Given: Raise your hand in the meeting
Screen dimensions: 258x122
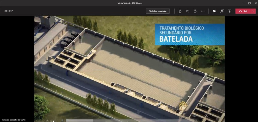Looking at the screenshot, I should [195, 11].
